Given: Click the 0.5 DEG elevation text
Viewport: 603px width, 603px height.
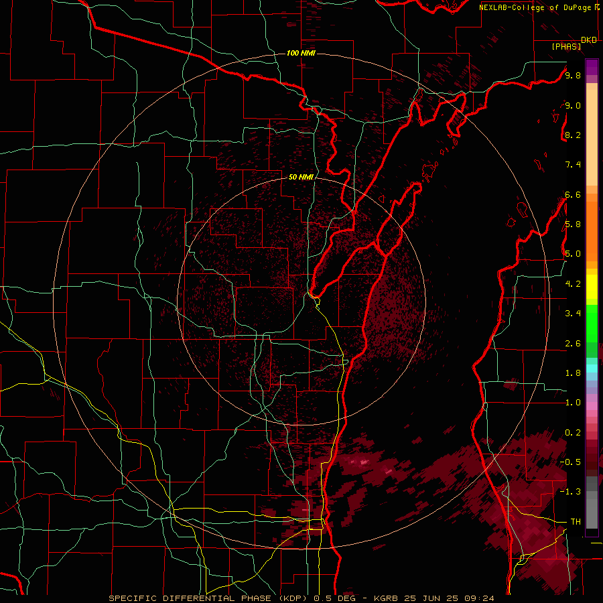Looking at the screenshot, I should (x=334, y=598).
